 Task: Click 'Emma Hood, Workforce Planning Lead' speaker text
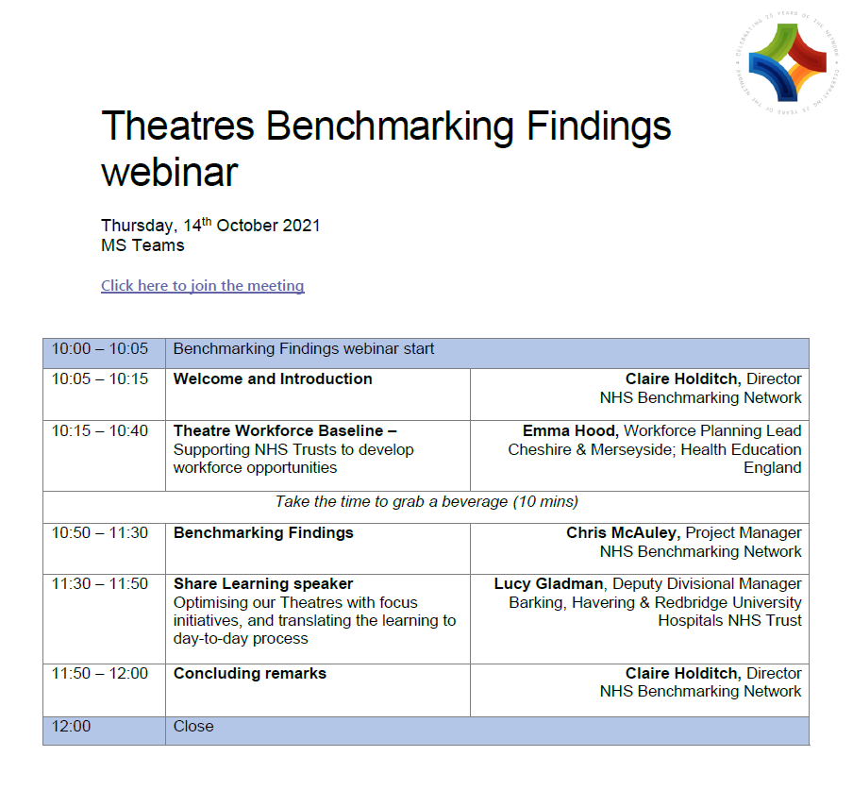[661, 430]
